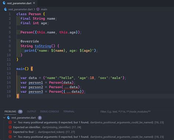Click 'var data' map literal line

click(x=73, y=78)
